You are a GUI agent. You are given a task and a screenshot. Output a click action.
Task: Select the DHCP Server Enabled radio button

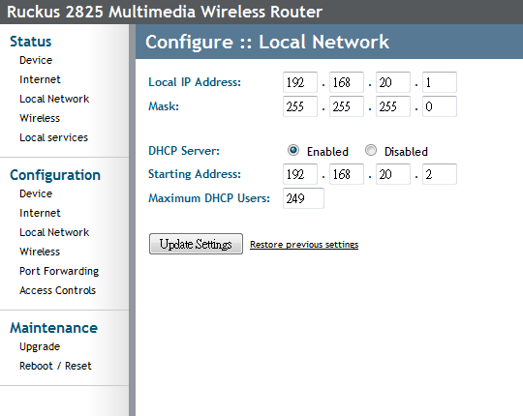pos(293,150)
